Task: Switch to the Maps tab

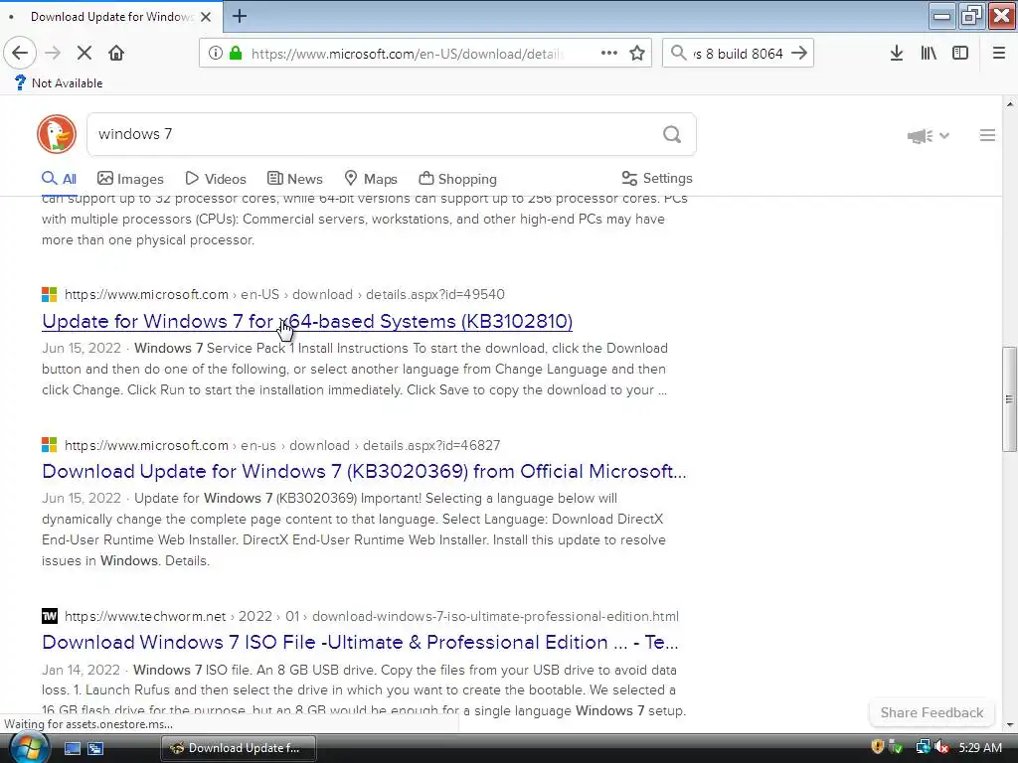Action: point(371,179)
